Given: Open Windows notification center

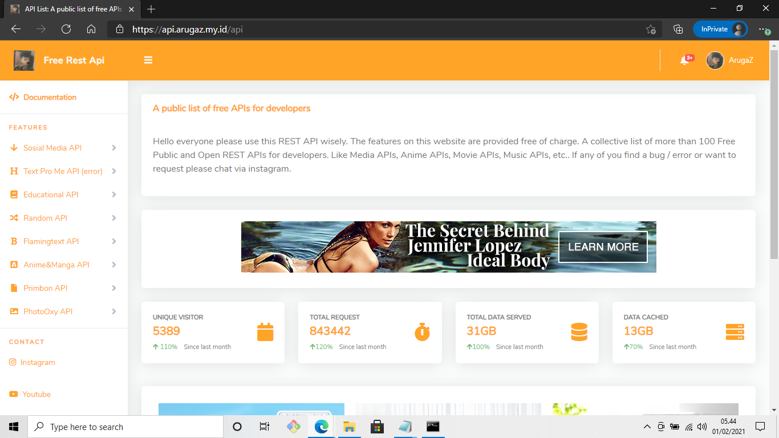Looking at the screenshot, I should point(760,427).
